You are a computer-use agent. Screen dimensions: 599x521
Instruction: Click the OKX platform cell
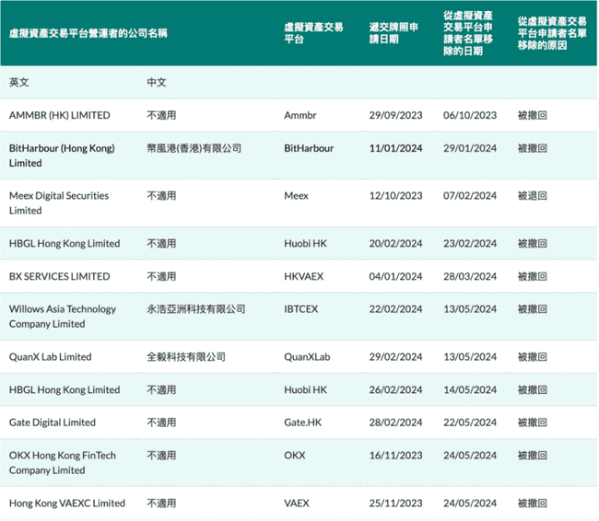click(295, 456)
